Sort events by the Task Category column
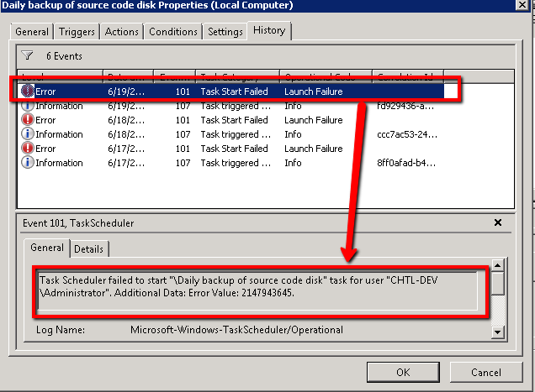The height and width of the screenshot is (392, 535). point(236,76)
